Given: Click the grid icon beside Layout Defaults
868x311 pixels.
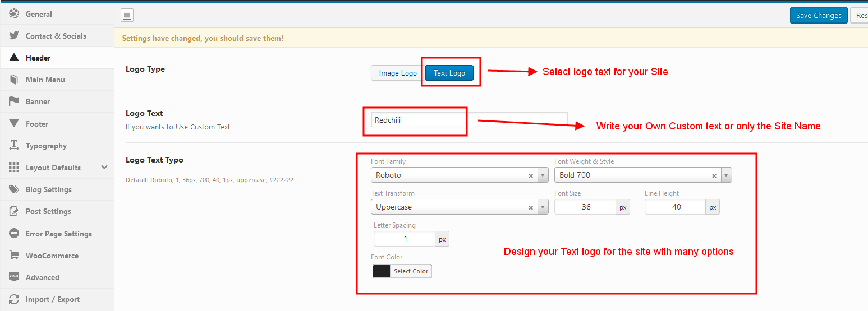Looking at the screenshot, I should coord(14,168).
